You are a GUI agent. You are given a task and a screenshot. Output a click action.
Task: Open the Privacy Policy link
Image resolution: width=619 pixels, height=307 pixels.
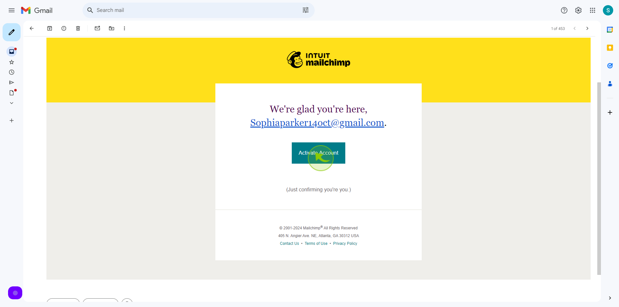pyautogui.click(x=345, y=244)
